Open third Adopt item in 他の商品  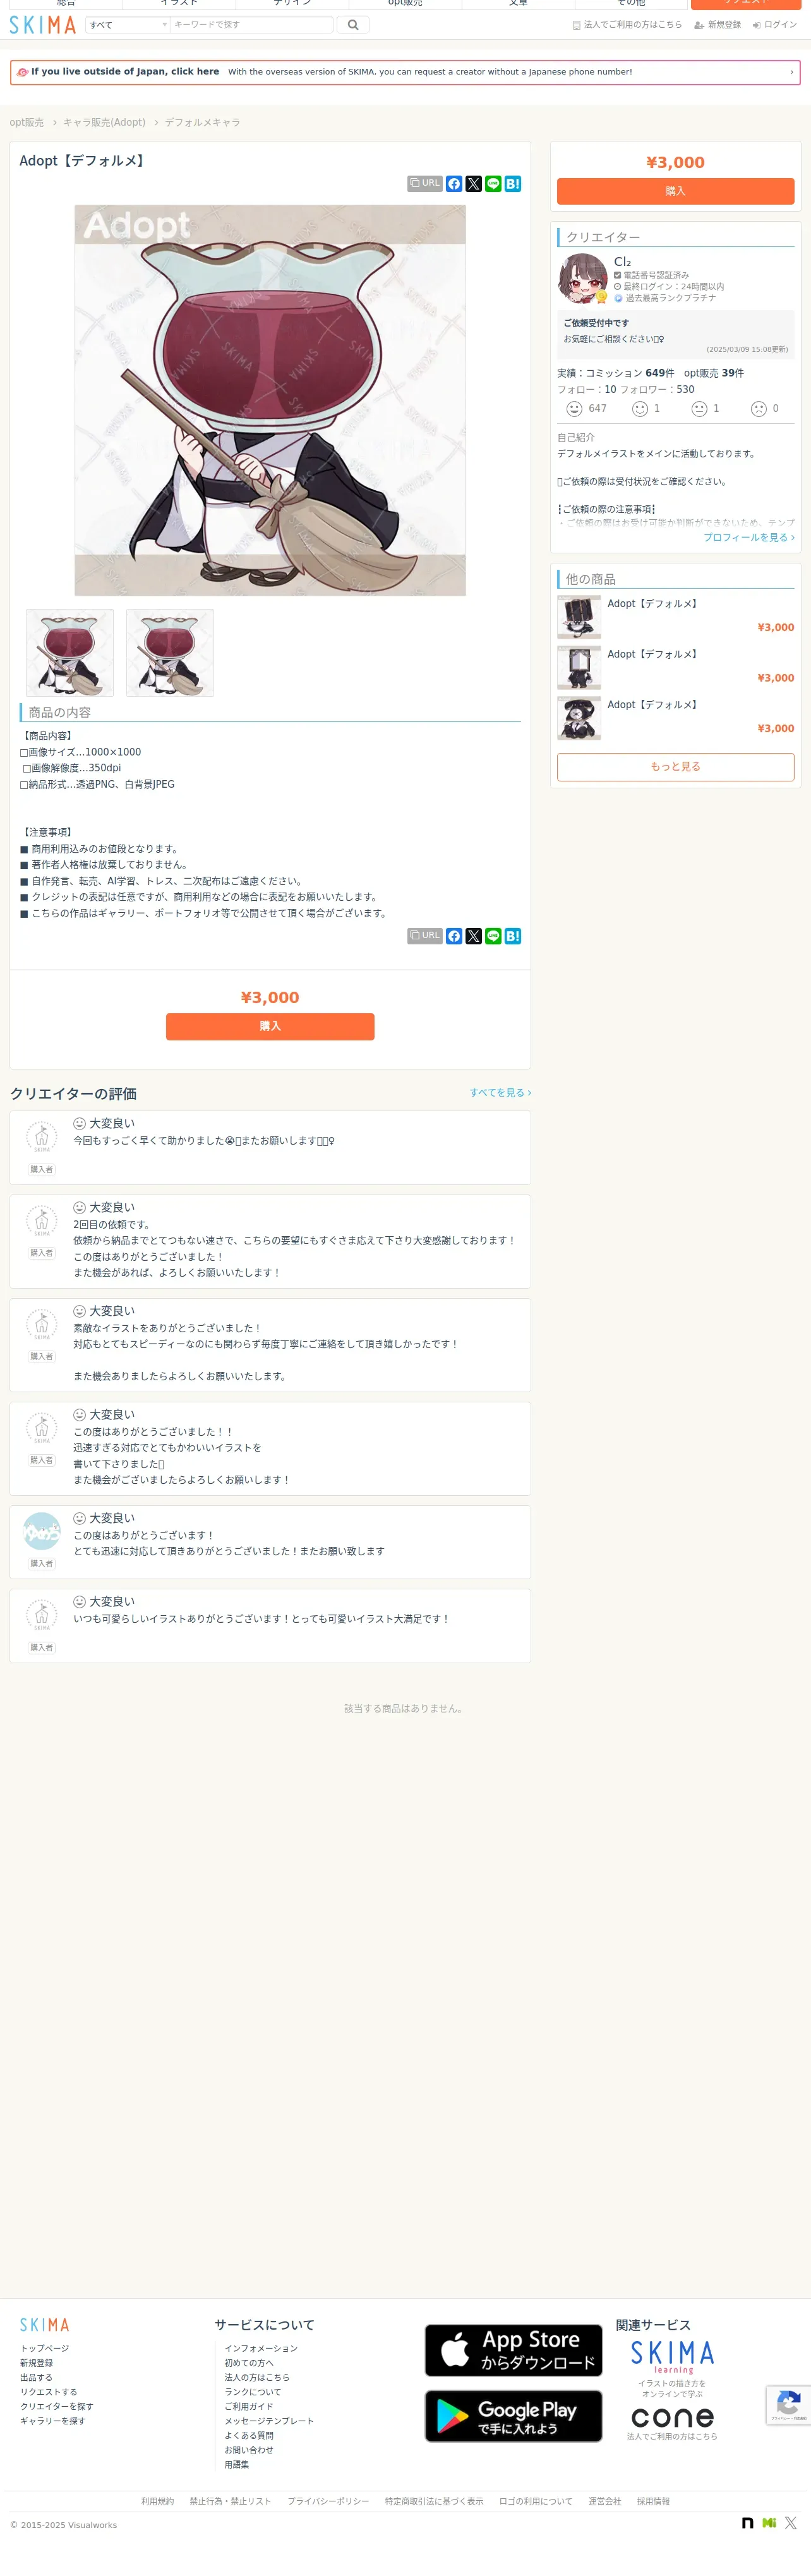(x=675, y=718)
